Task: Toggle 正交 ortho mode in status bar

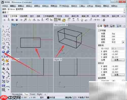Action: tap(75, 97)
